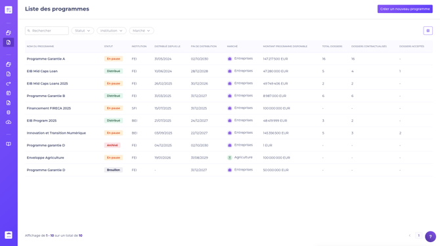Screen dimensions: 440x246
Task: Open Innovation et Transition Numérique program
Action: (56, 133)
